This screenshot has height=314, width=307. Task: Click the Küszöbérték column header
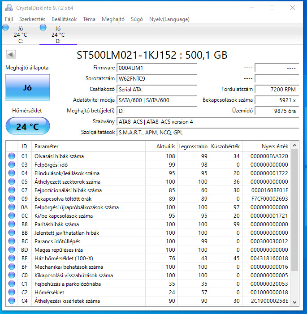[226, 146]
